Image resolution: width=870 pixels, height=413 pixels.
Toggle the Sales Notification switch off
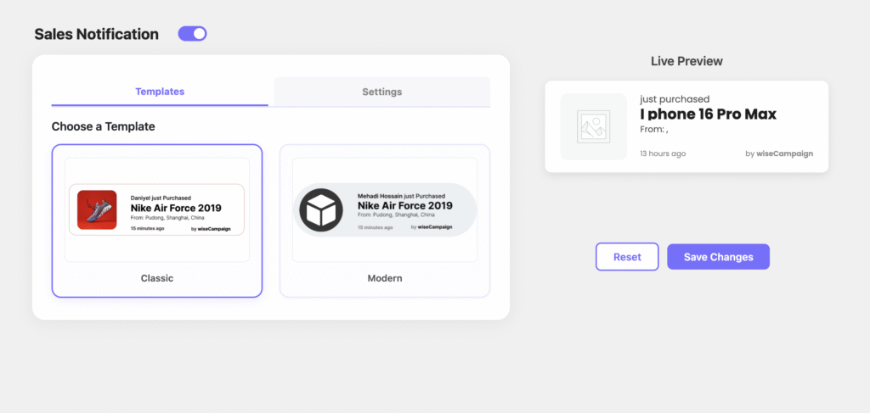tap(192, 34)
